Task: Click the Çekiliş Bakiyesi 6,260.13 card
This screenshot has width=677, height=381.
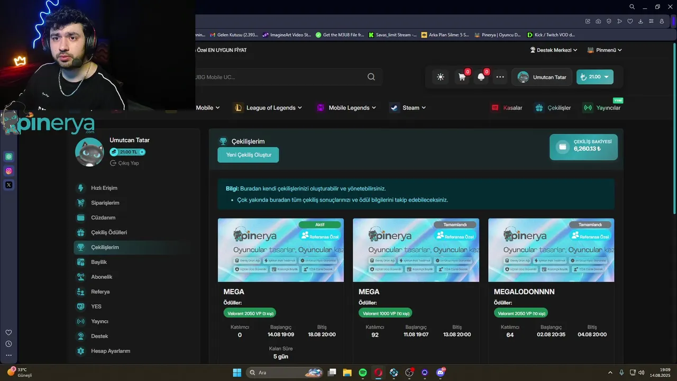Action: click(583, 147)
